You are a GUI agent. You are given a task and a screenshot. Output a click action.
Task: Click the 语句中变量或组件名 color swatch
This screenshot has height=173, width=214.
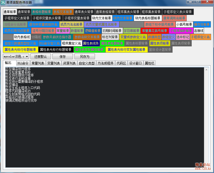pyautogui.click(x=43, y=24)
